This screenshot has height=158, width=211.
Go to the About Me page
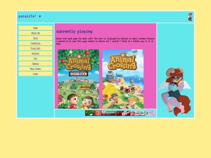pos(36,33)
